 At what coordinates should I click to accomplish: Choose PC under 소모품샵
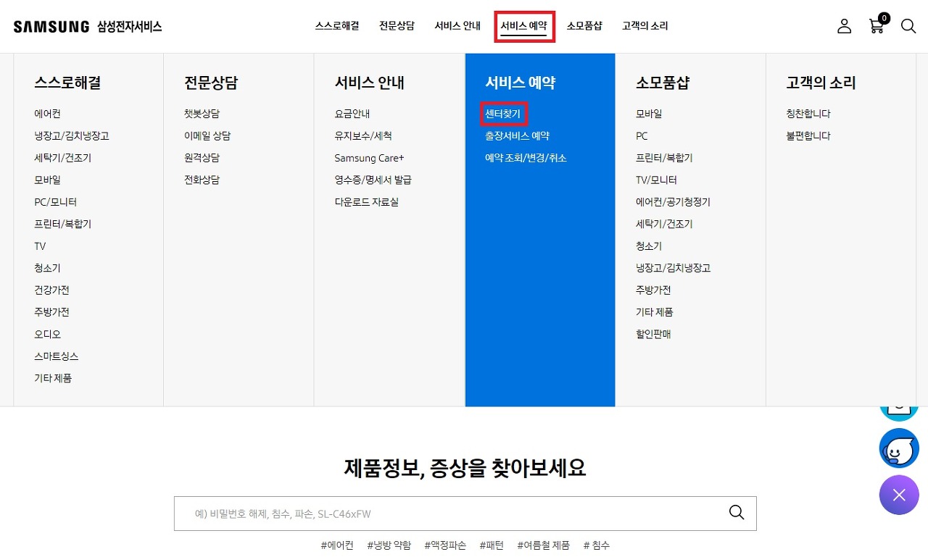642,135
